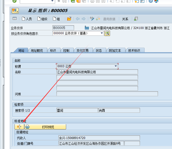172x149 pixels.
Task: Click the grayed check icon before 通用数据
Action: [98, 19]
